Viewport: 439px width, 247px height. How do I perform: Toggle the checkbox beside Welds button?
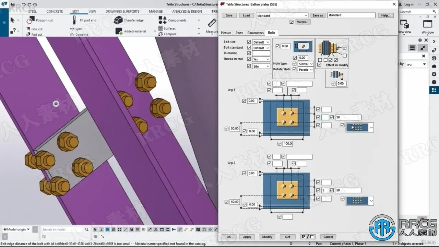292,22
